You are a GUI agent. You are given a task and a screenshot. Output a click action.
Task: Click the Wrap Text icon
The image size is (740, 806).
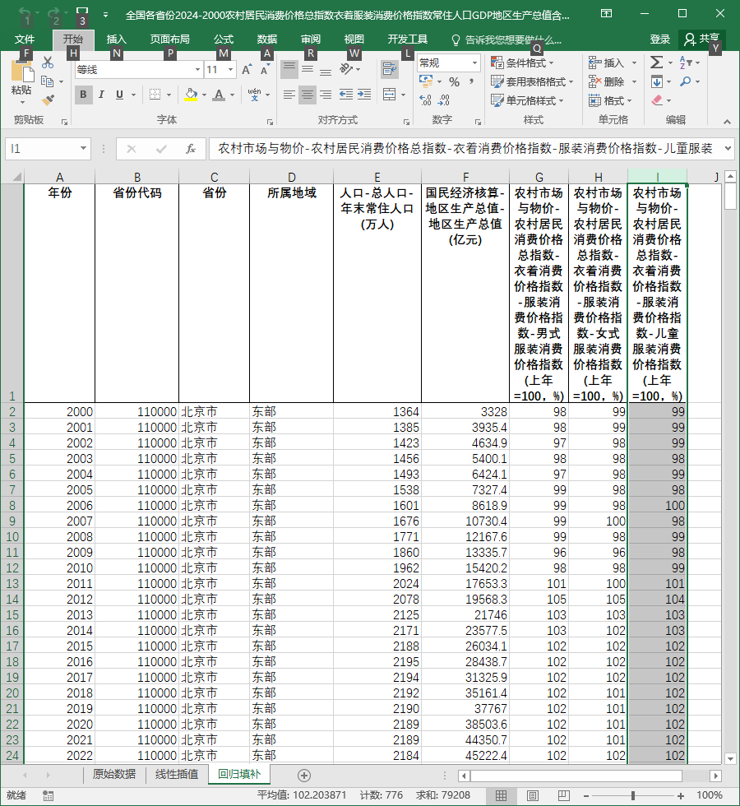point(390,69)
